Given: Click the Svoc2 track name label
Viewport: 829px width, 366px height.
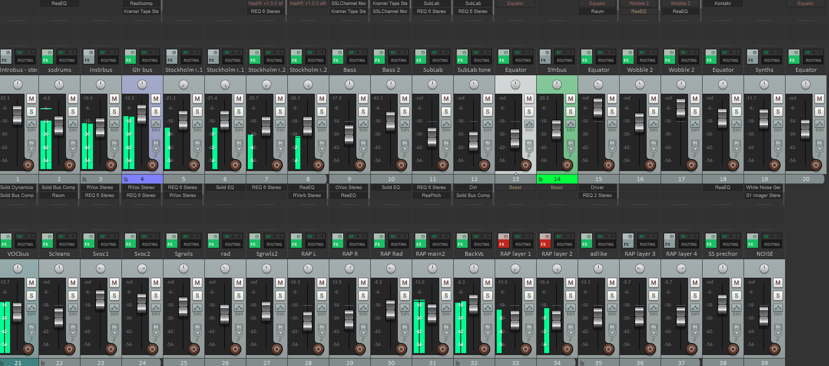Looking at the screenshot, I should click(142, 254).
